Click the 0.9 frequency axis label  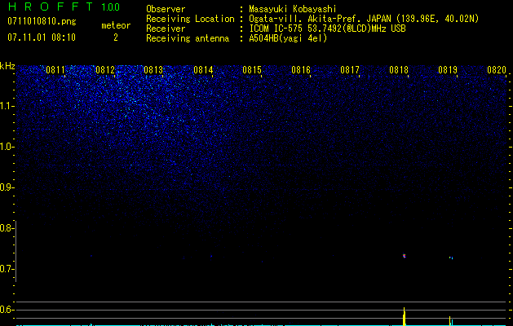point(6,187)
